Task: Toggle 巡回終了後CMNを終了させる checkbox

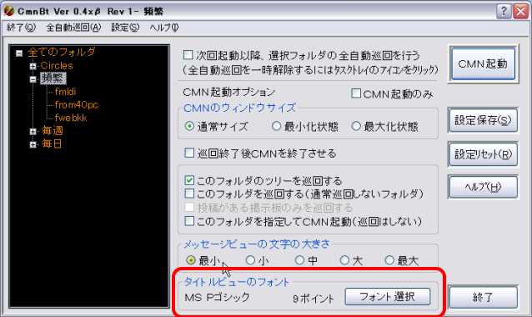Action: pyautogui.click(x=189, y=153)
